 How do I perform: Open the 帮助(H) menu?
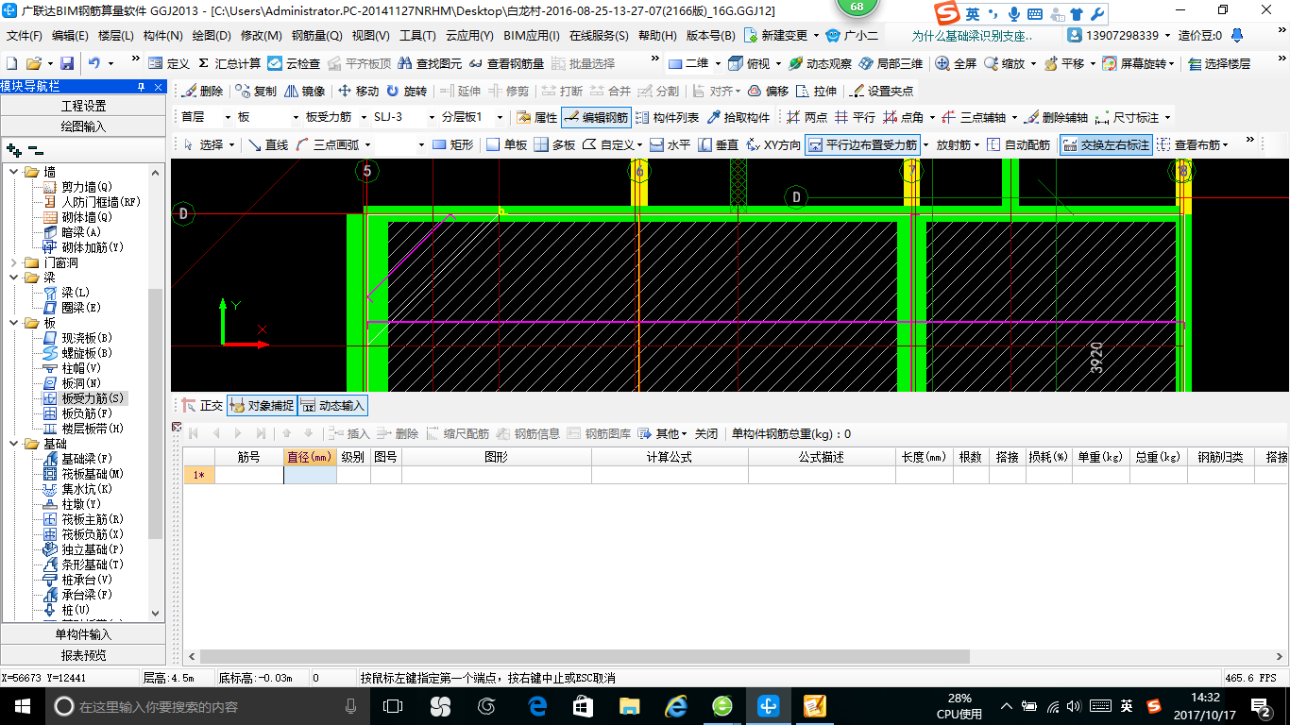(x=657, y=36)
